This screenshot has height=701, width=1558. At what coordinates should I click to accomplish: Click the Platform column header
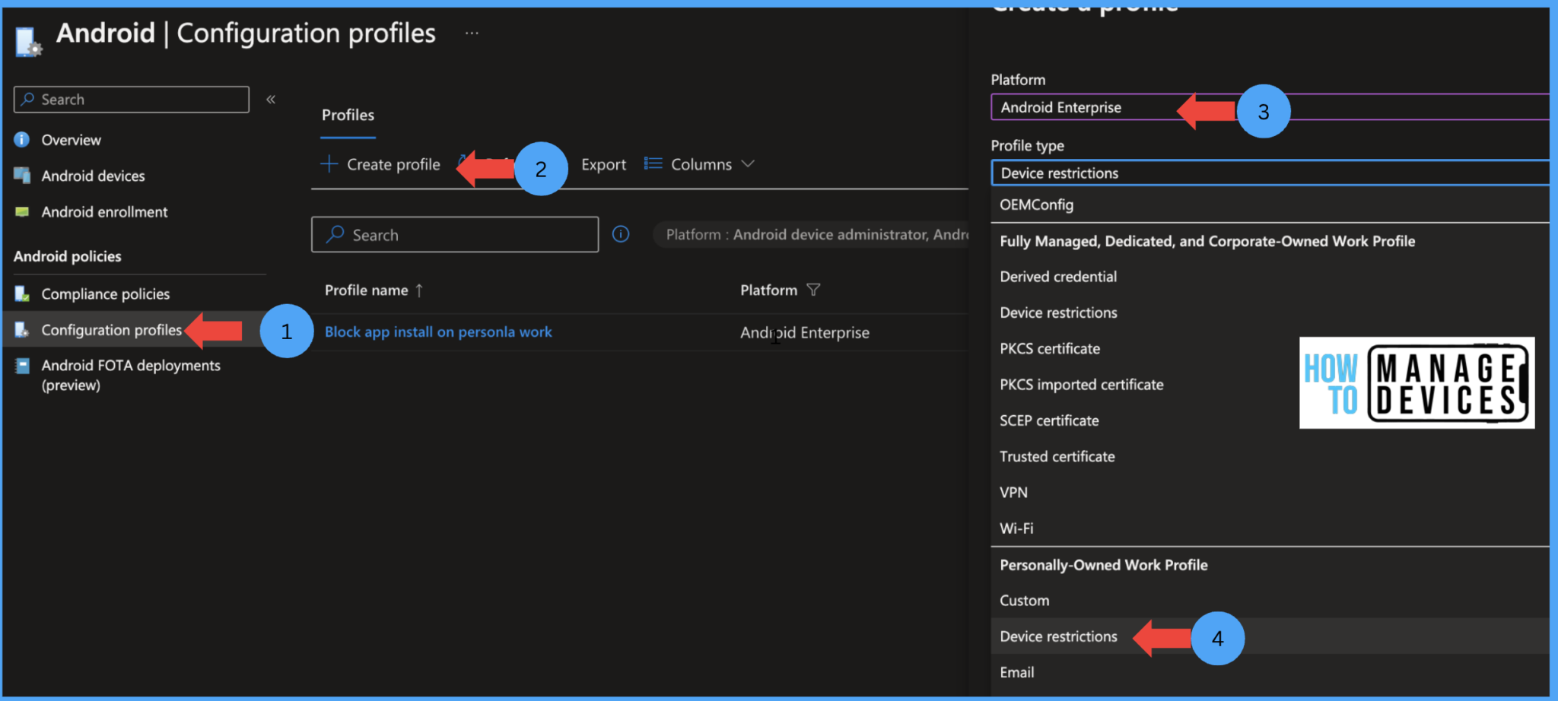[x=768, y=290]
